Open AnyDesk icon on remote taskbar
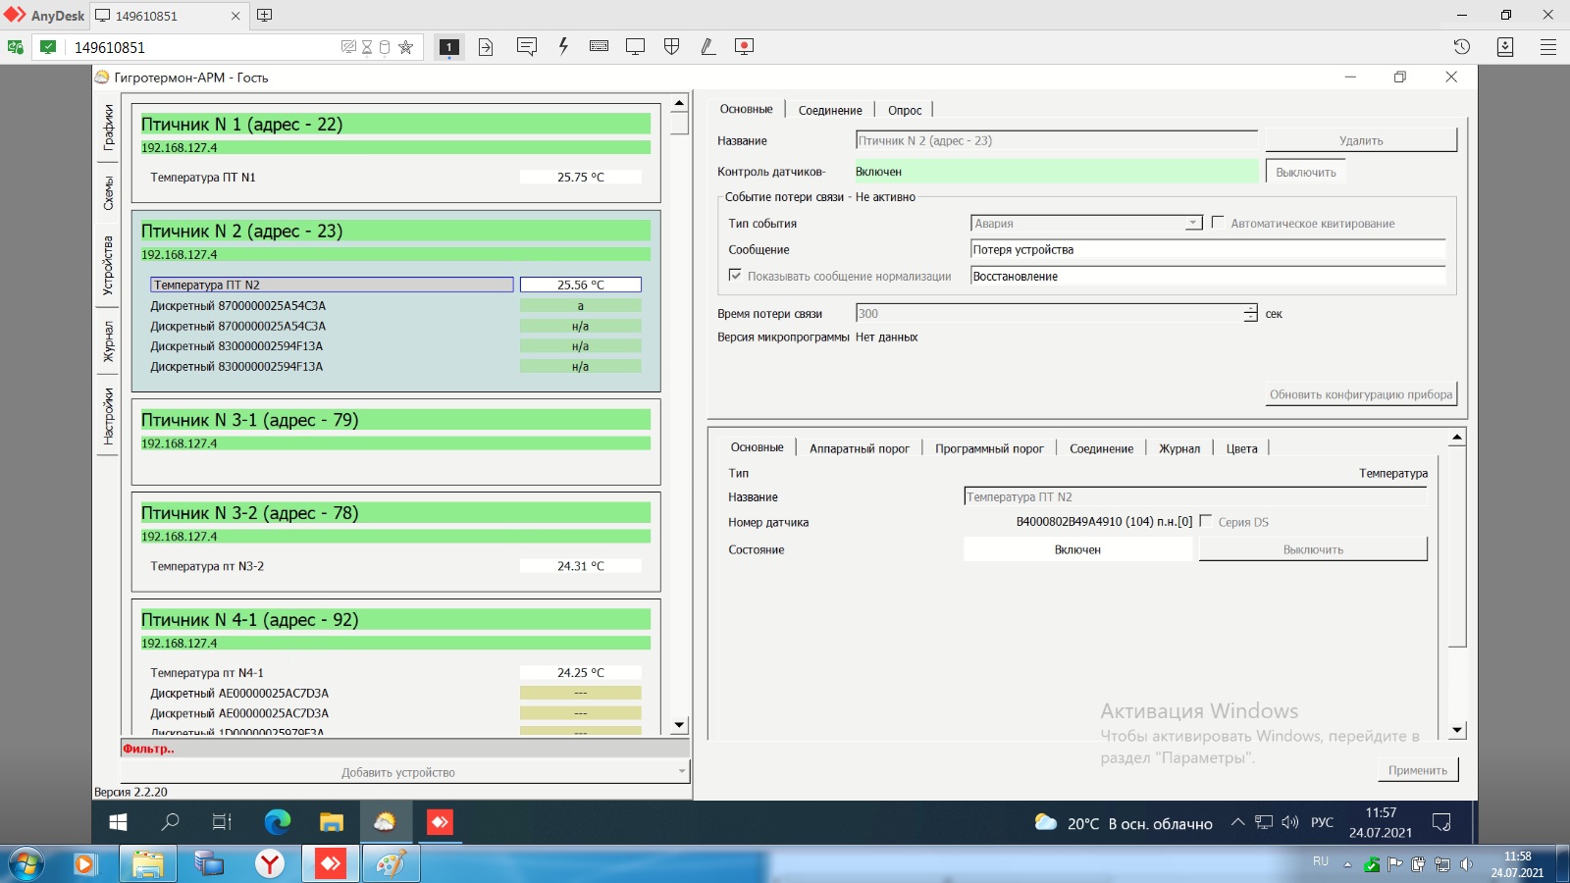This screenshot has height=883, width=1570. point(440,822)
